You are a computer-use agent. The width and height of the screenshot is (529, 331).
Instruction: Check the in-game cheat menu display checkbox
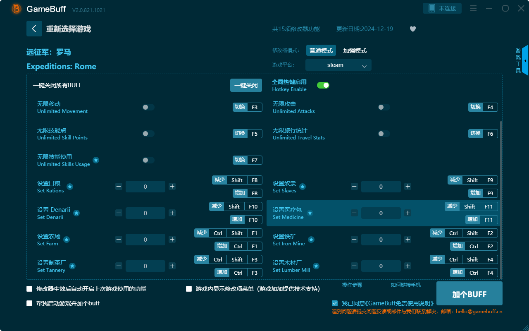(189, 289)
